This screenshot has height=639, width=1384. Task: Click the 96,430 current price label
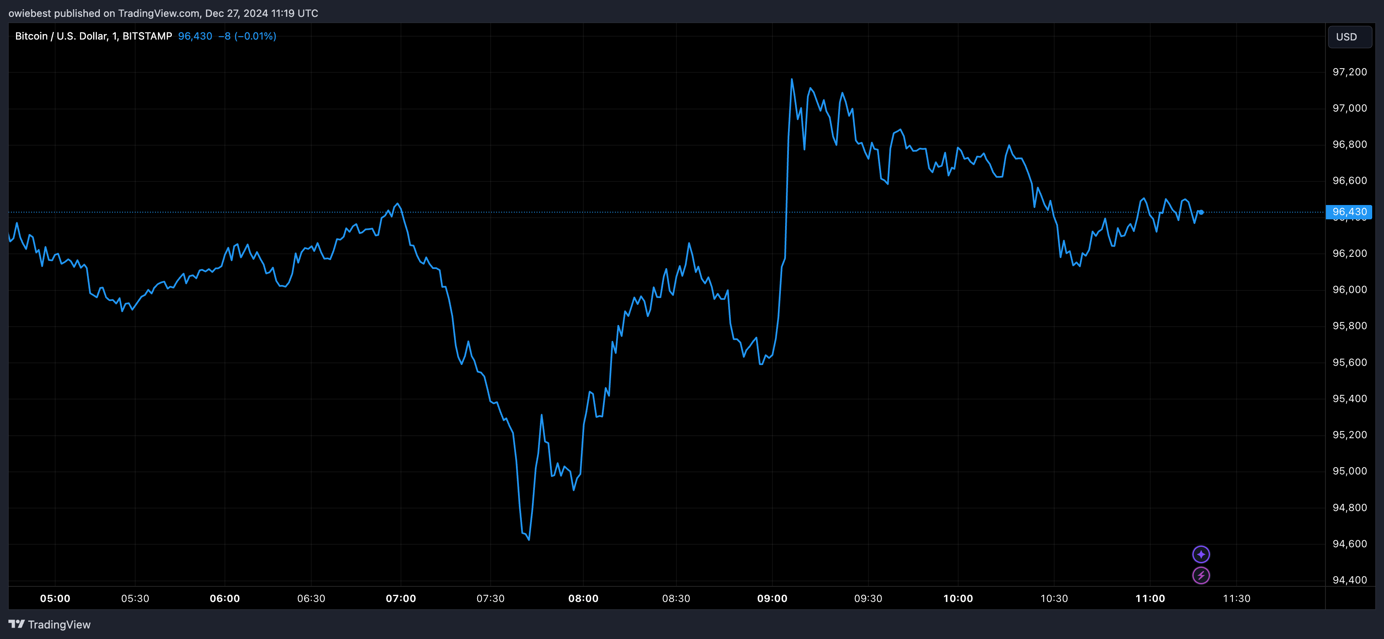[1349, 212]
